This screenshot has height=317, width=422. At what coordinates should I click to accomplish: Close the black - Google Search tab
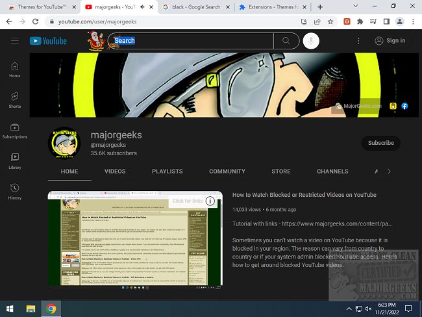click(228, 7)
